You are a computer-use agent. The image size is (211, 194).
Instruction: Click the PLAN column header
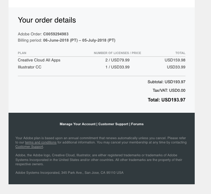[x=22, y=53]
